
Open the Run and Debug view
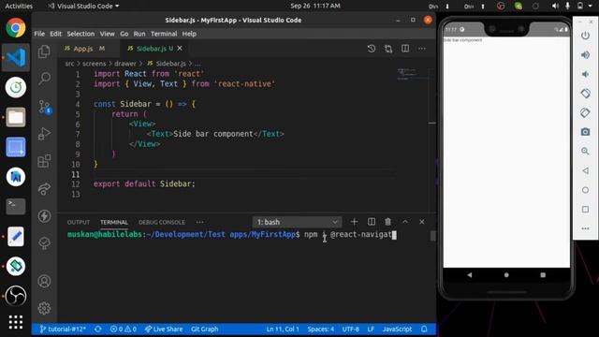tap(44, 133)
